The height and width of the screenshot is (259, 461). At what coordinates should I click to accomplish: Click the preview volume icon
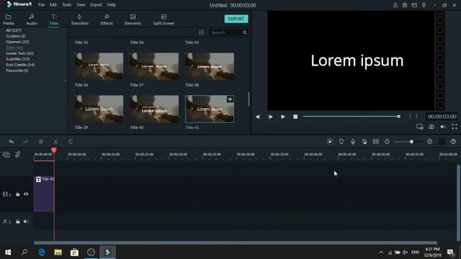tap(443, 127)
